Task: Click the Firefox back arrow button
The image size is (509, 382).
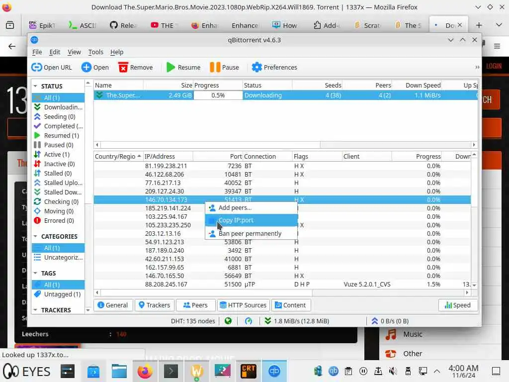Action: pos(12,46)
